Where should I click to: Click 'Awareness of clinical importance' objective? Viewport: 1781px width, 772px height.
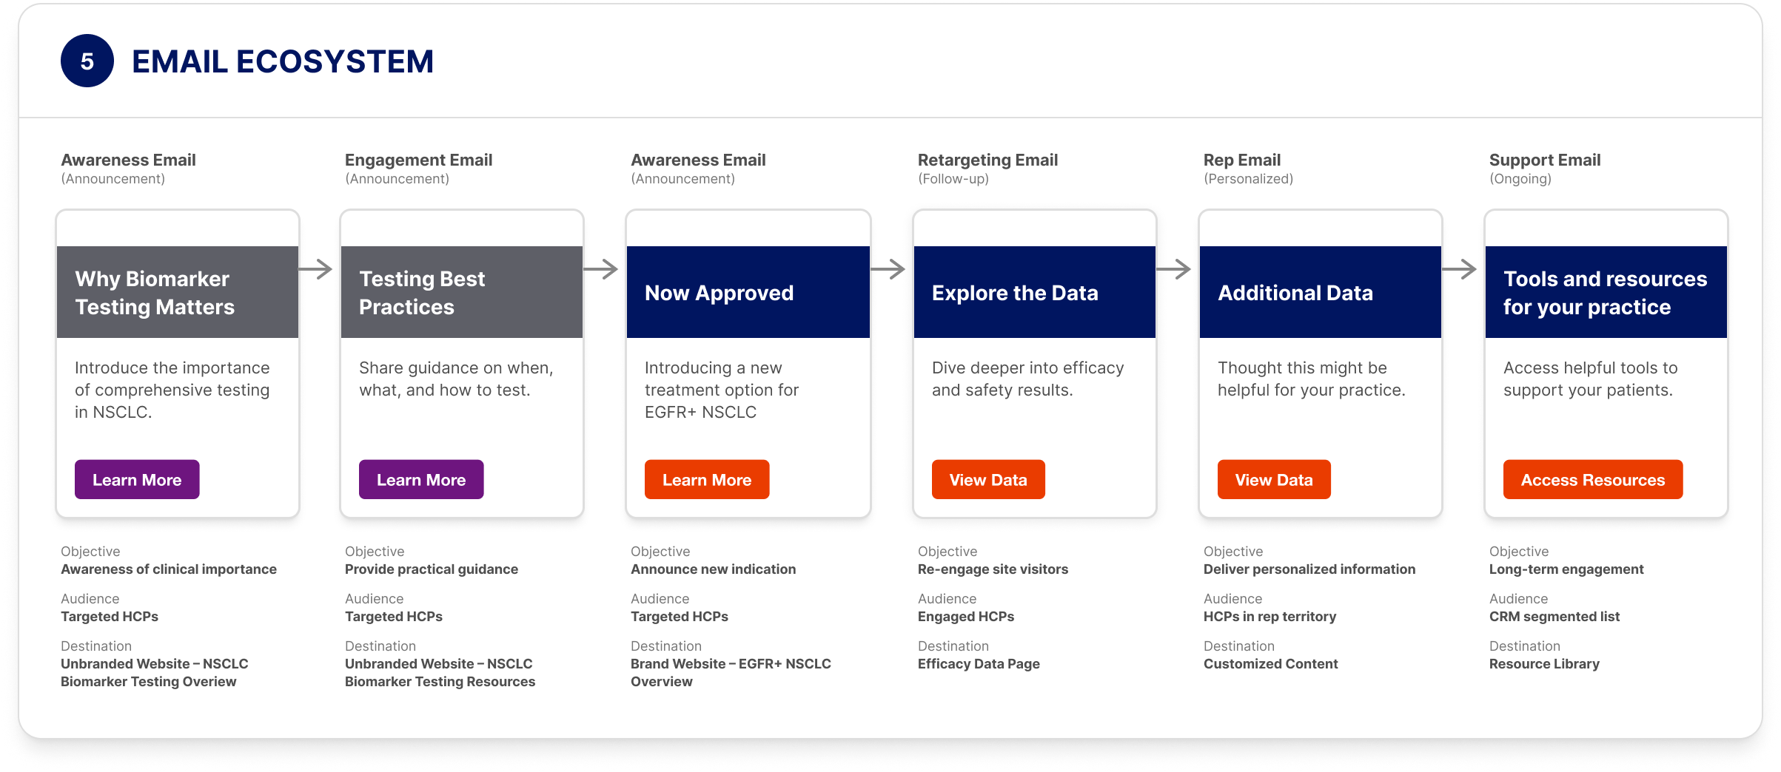click(x=169, y=569)
